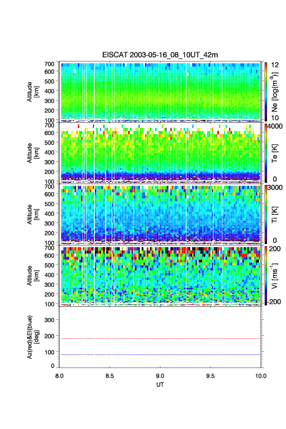This screenshot has width=286, height=429.
Task: Select the red azimuth line
Action: tap(162, 339)
